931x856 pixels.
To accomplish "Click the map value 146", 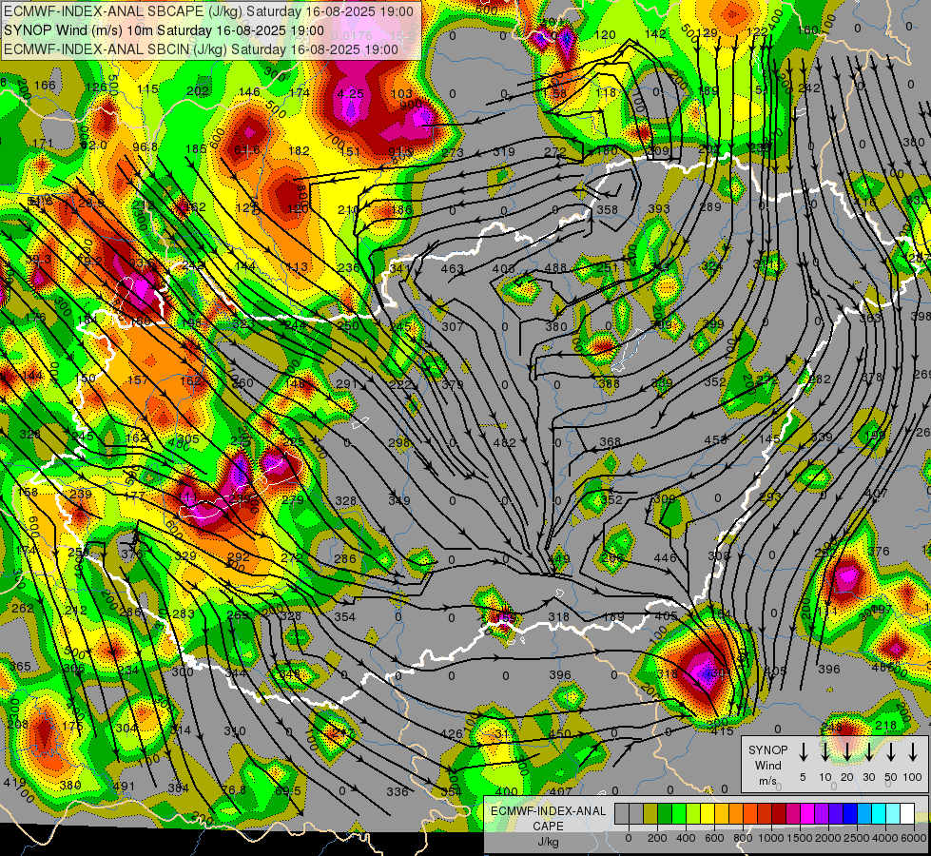I will coord(249,91).
